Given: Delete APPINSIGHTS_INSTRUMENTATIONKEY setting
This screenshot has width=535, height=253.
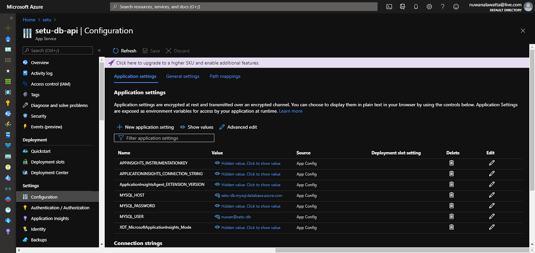Looking at the screenshot, I should coord(451,163).
